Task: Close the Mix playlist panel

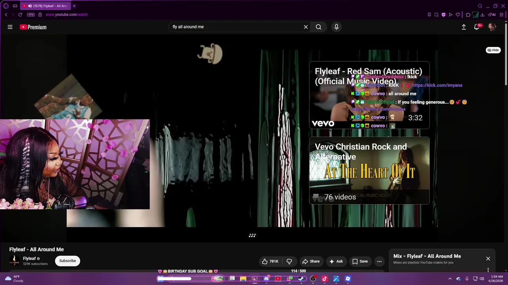Action: pos(488,259)
